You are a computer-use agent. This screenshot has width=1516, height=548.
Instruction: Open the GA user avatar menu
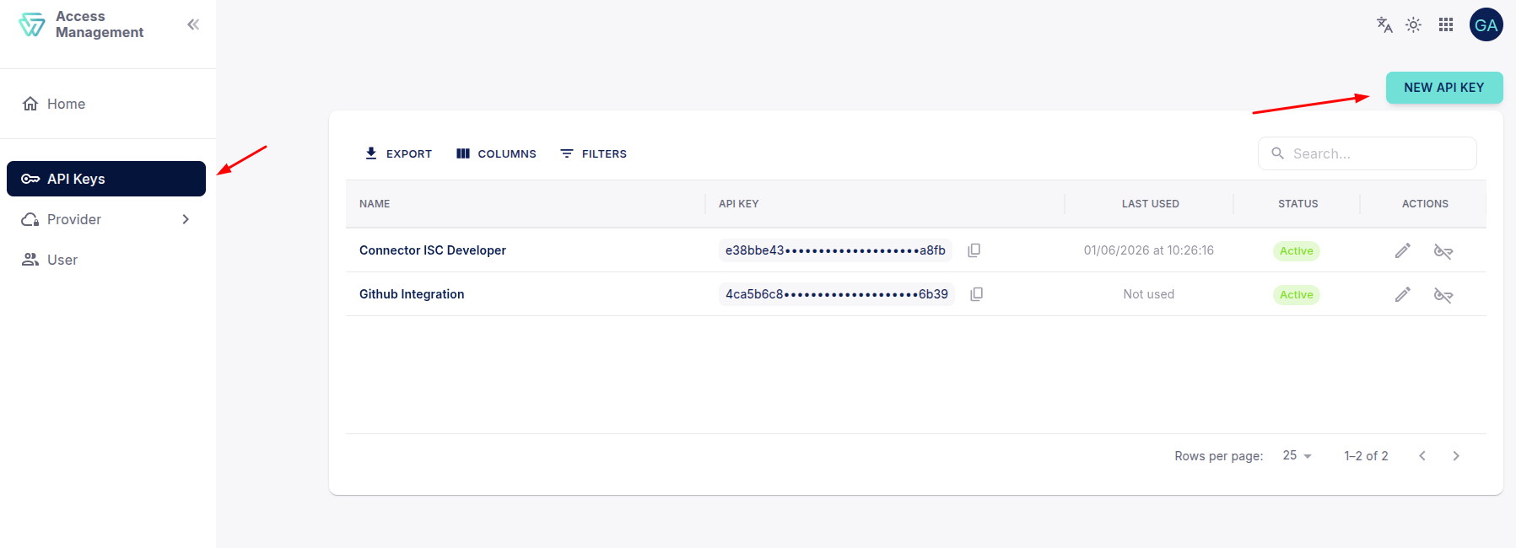pyautogui.click(x=1486, y=25)
